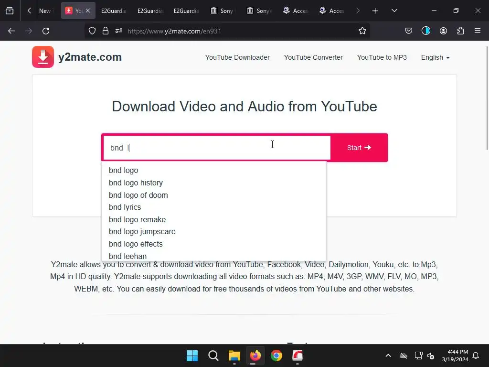
Task: Click the red and white taskbar app icon
Action: point(297,356)
